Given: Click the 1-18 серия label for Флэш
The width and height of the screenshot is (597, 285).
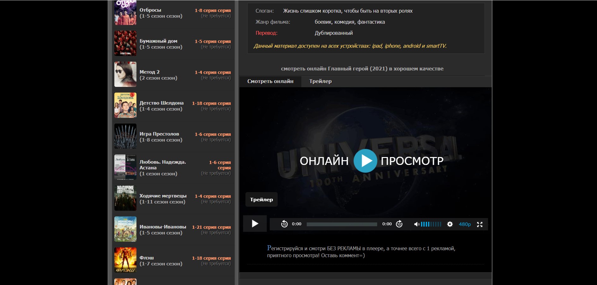Looking at the screenshot, I should coord(212,258).
